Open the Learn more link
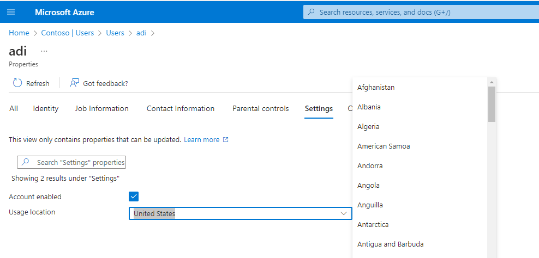The height and width of the screenshot is (258, 539). tap(201, 140)
